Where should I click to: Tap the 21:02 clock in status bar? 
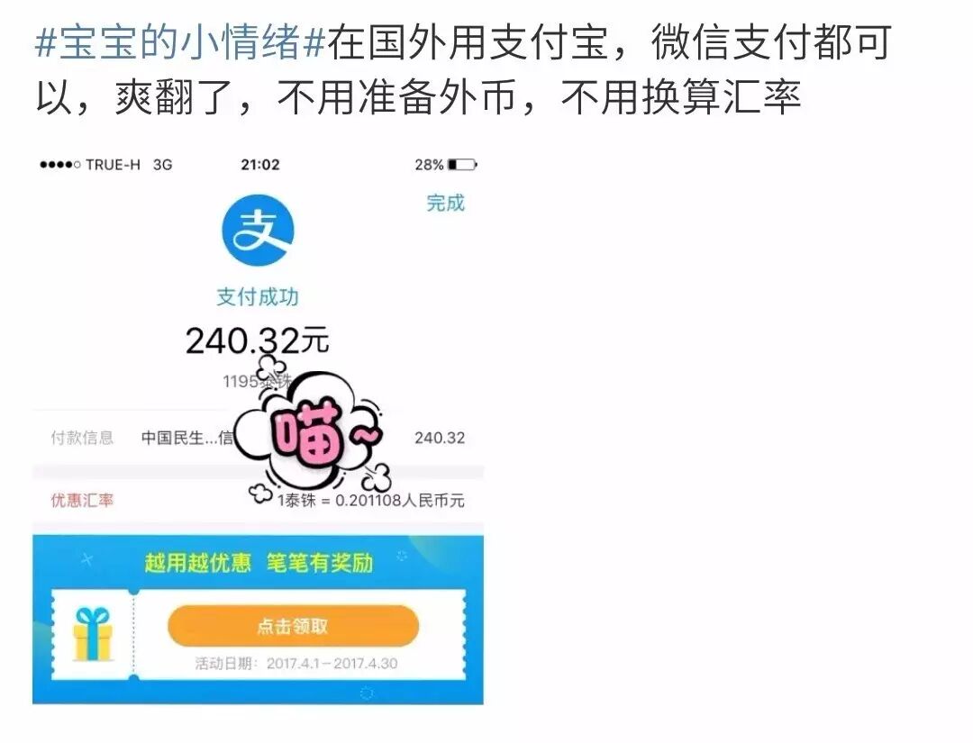(260, 165)
